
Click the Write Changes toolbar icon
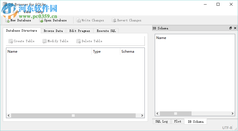pyautogui.click(x=78, y=20)
